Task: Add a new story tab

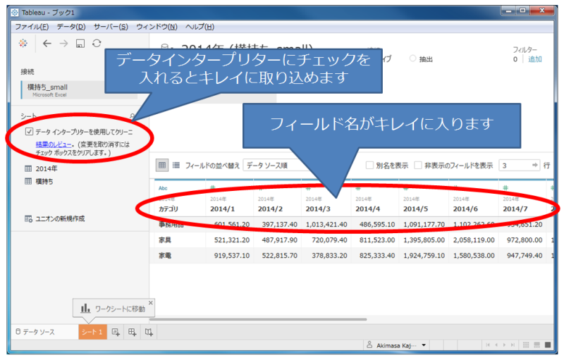Action: tap(149, 332)
